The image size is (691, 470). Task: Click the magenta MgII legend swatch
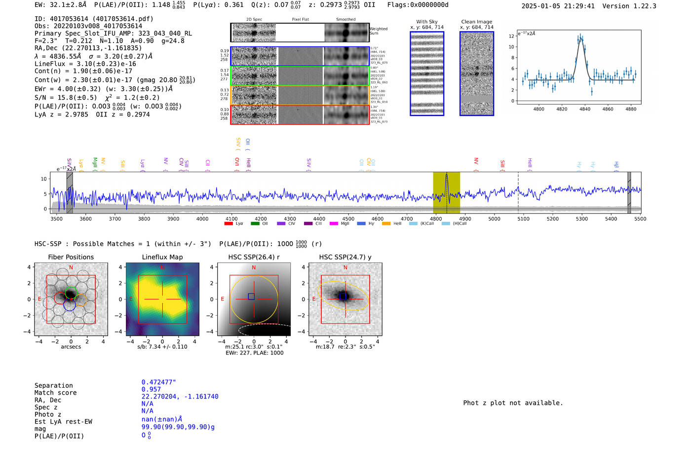click(x=334, y=223)
